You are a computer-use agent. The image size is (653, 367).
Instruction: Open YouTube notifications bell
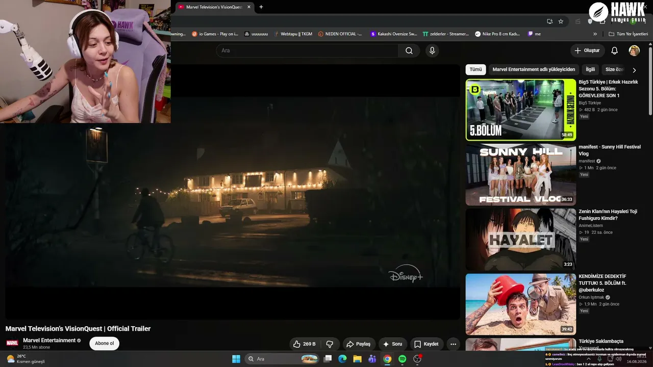(x=615, y=50)
